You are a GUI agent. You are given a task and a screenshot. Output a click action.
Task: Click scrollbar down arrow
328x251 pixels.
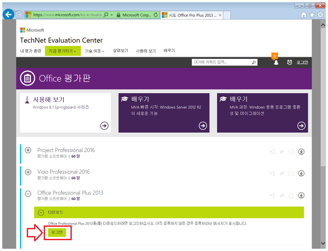click(x=323, y=243)
